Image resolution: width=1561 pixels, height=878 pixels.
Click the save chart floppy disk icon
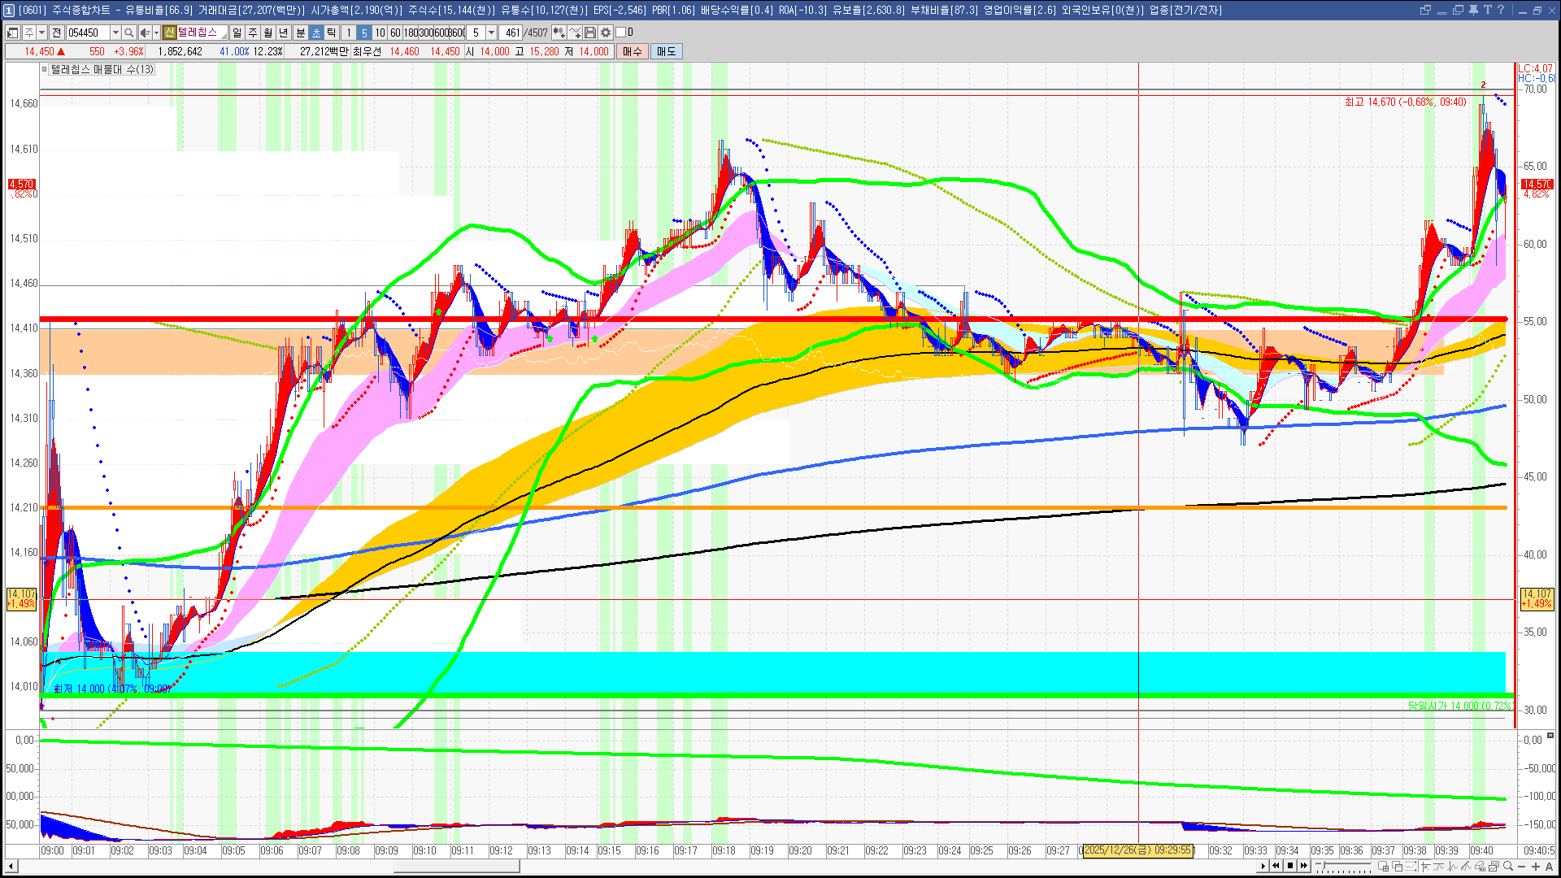coord(591,33)
